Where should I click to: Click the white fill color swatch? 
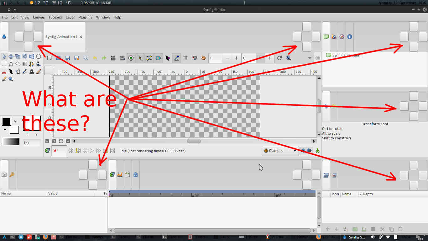pyautogui.click(x=14, y=130)
